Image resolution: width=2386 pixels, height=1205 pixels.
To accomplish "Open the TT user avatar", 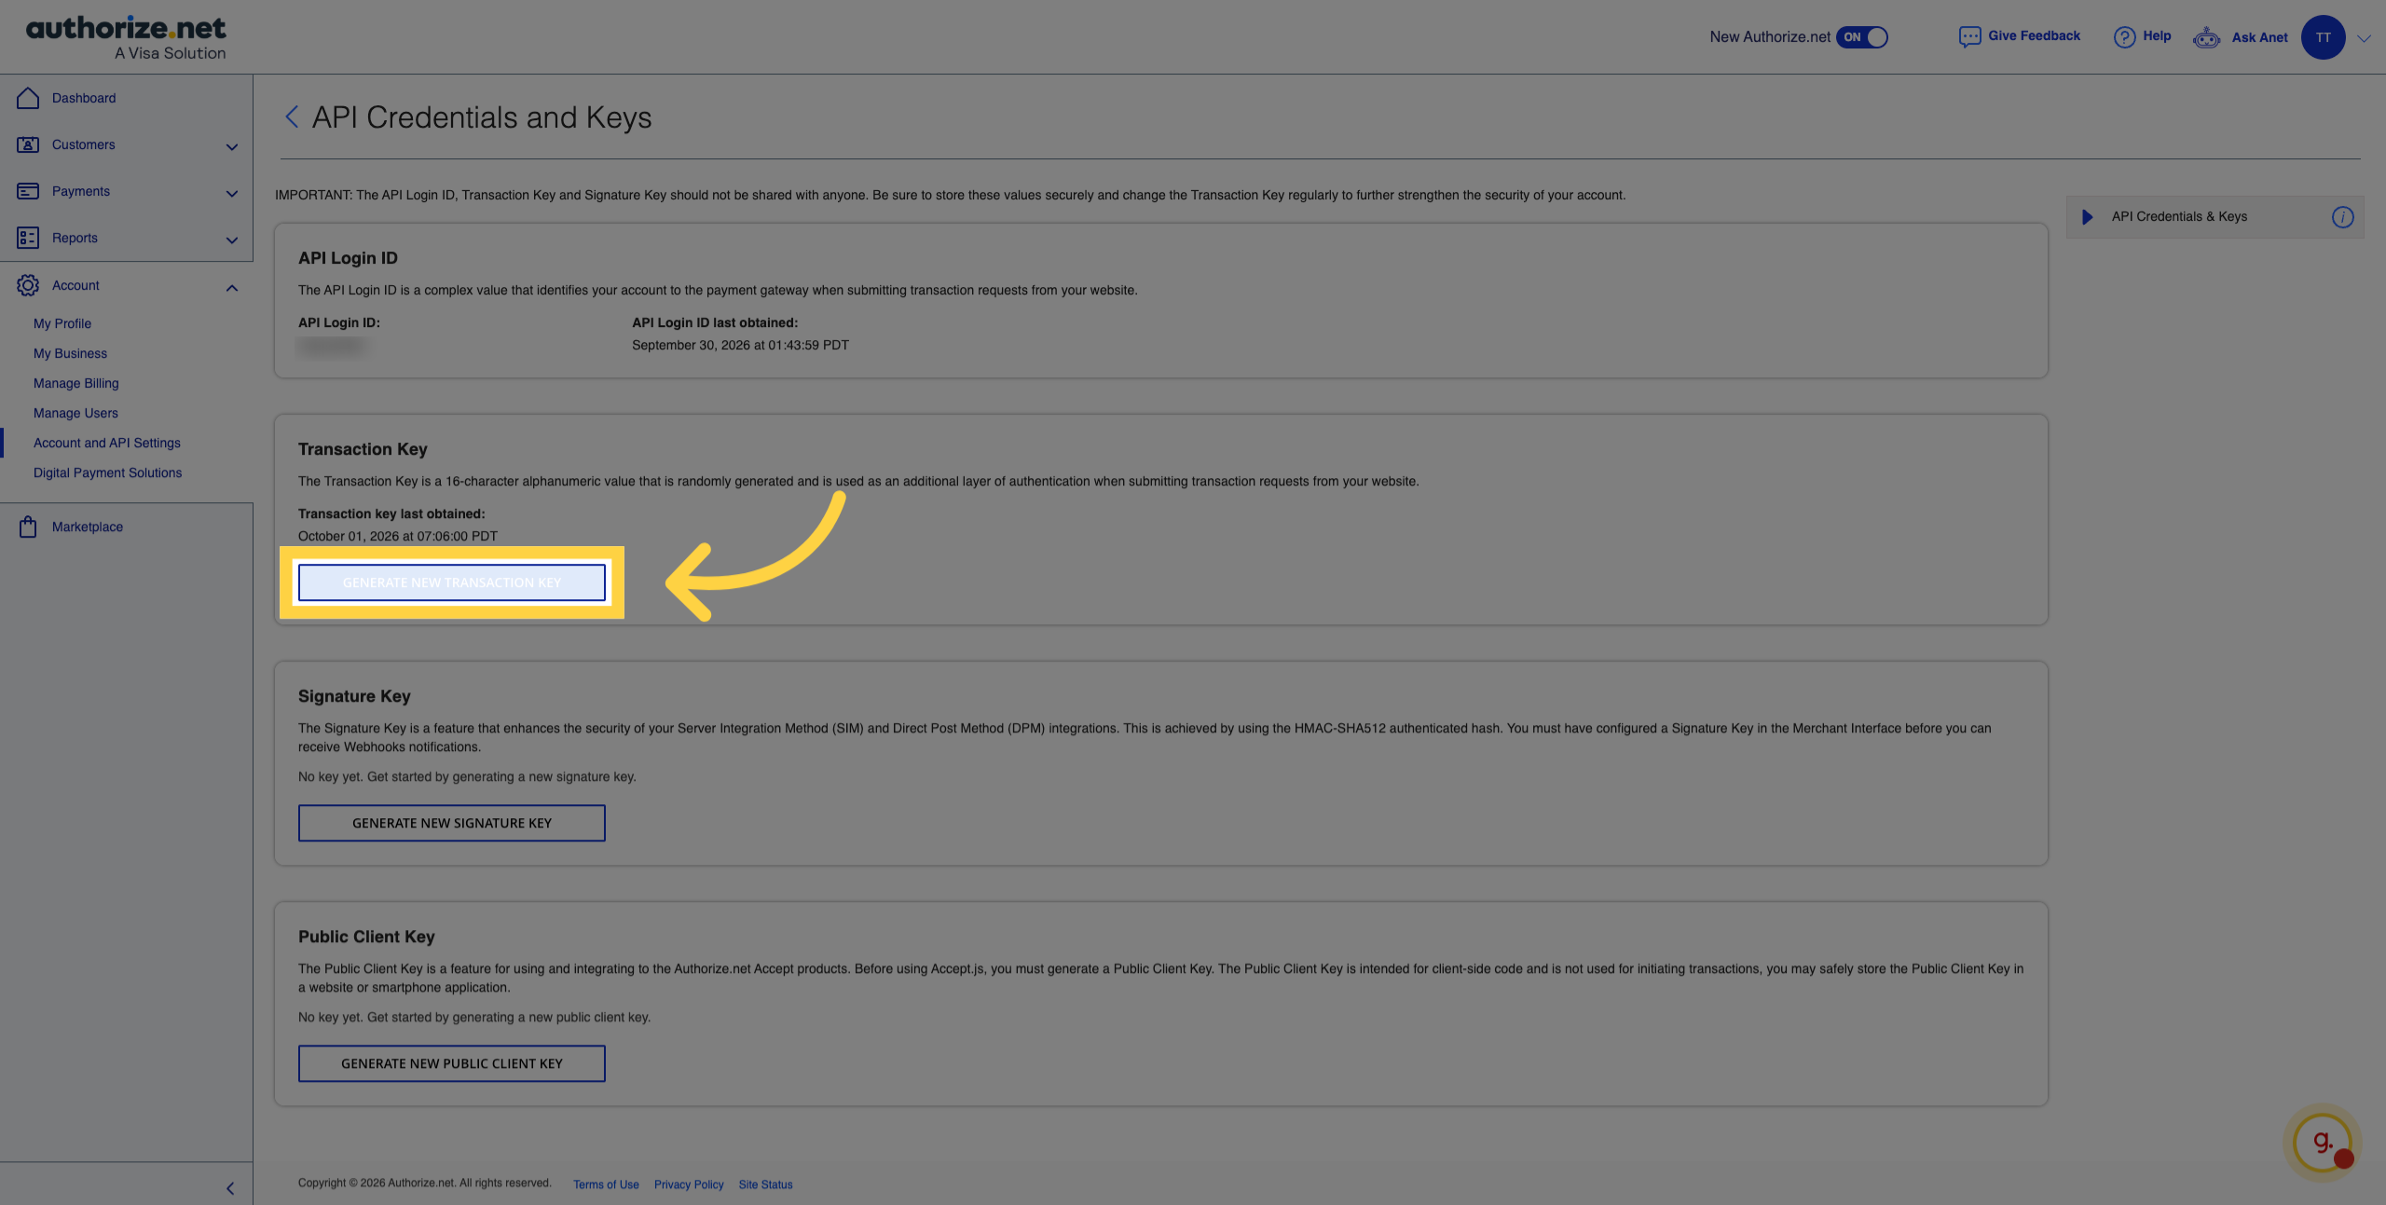I will click(x=2323, y=37).
